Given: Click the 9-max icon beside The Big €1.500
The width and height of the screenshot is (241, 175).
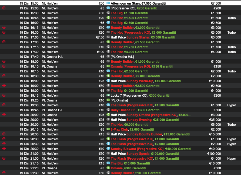Looking at the screenshot, I should coord(108,13).
